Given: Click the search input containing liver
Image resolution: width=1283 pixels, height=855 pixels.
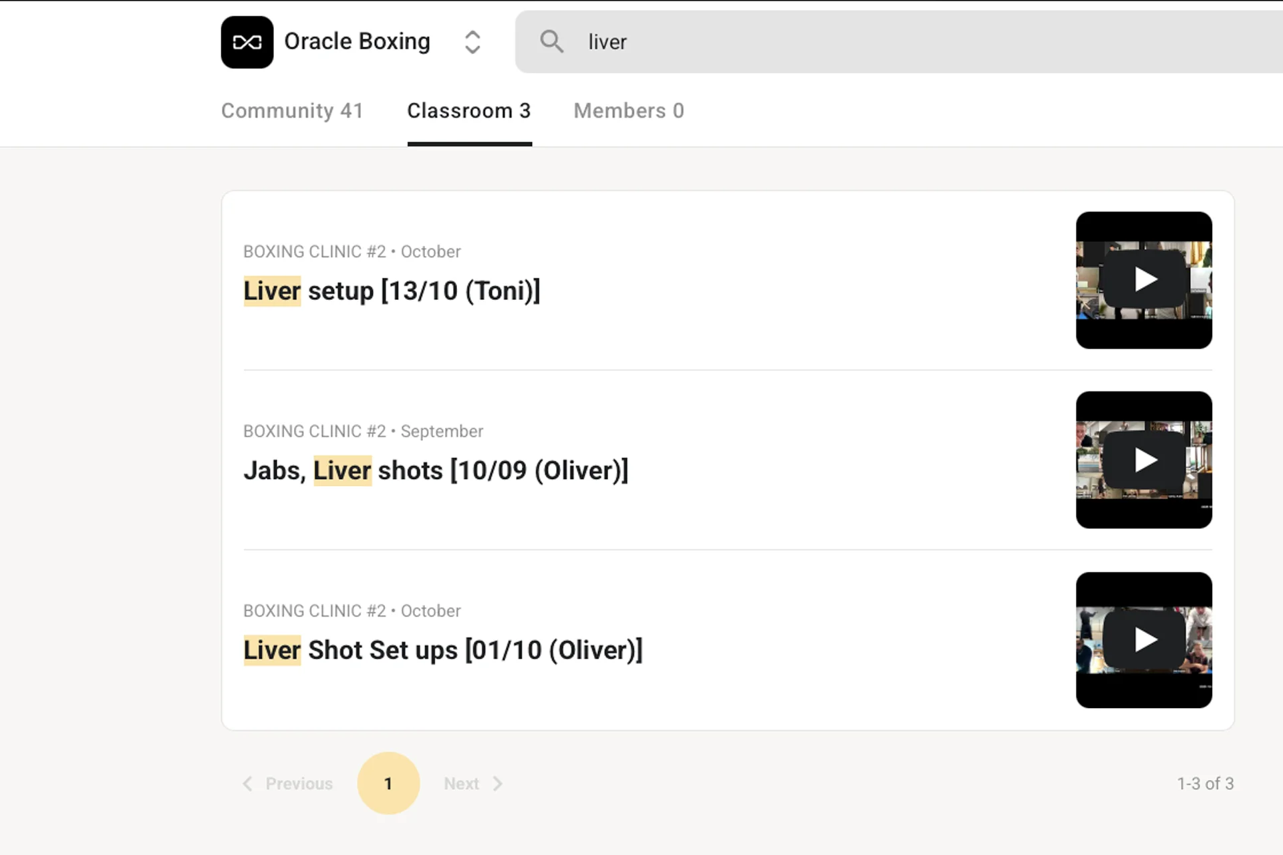Looking at the screenshot, I should tap(802, 41).
